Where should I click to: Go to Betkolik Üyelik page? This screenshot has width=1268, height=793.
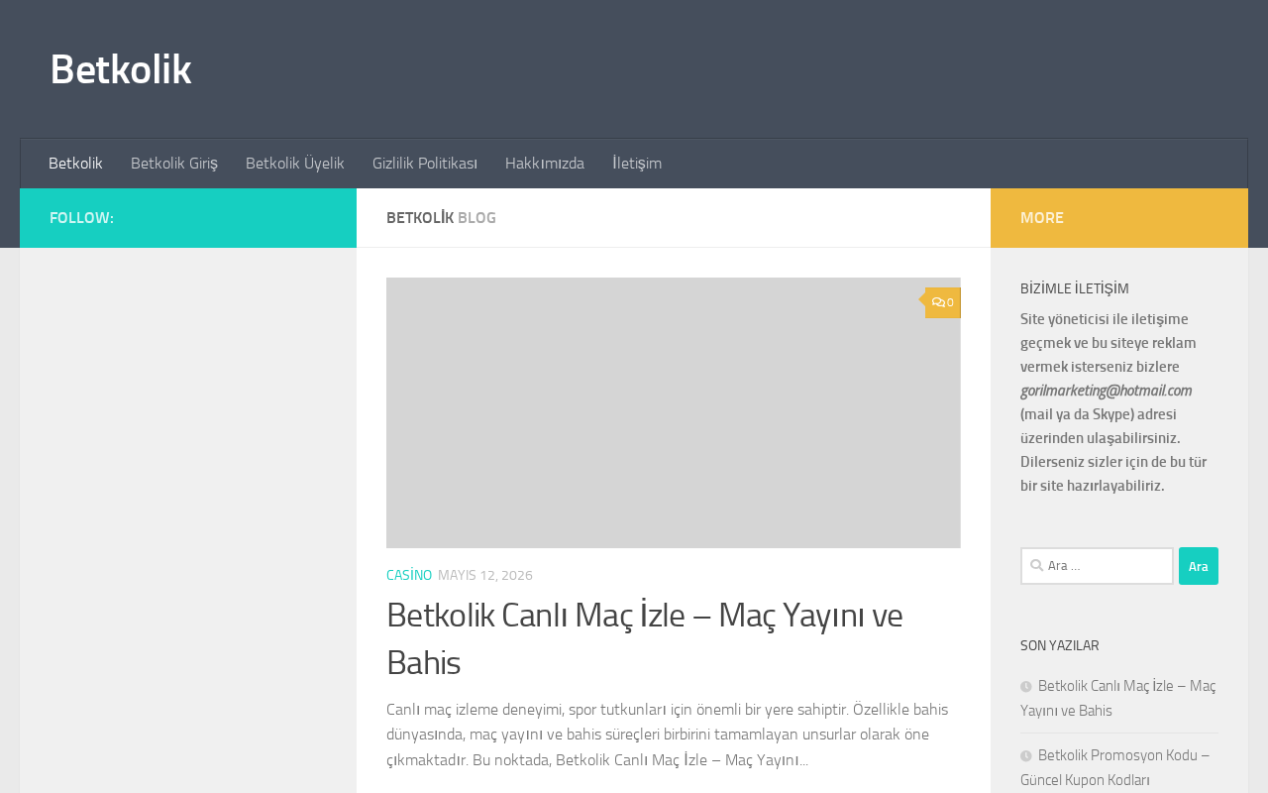(x=295, y=164)
